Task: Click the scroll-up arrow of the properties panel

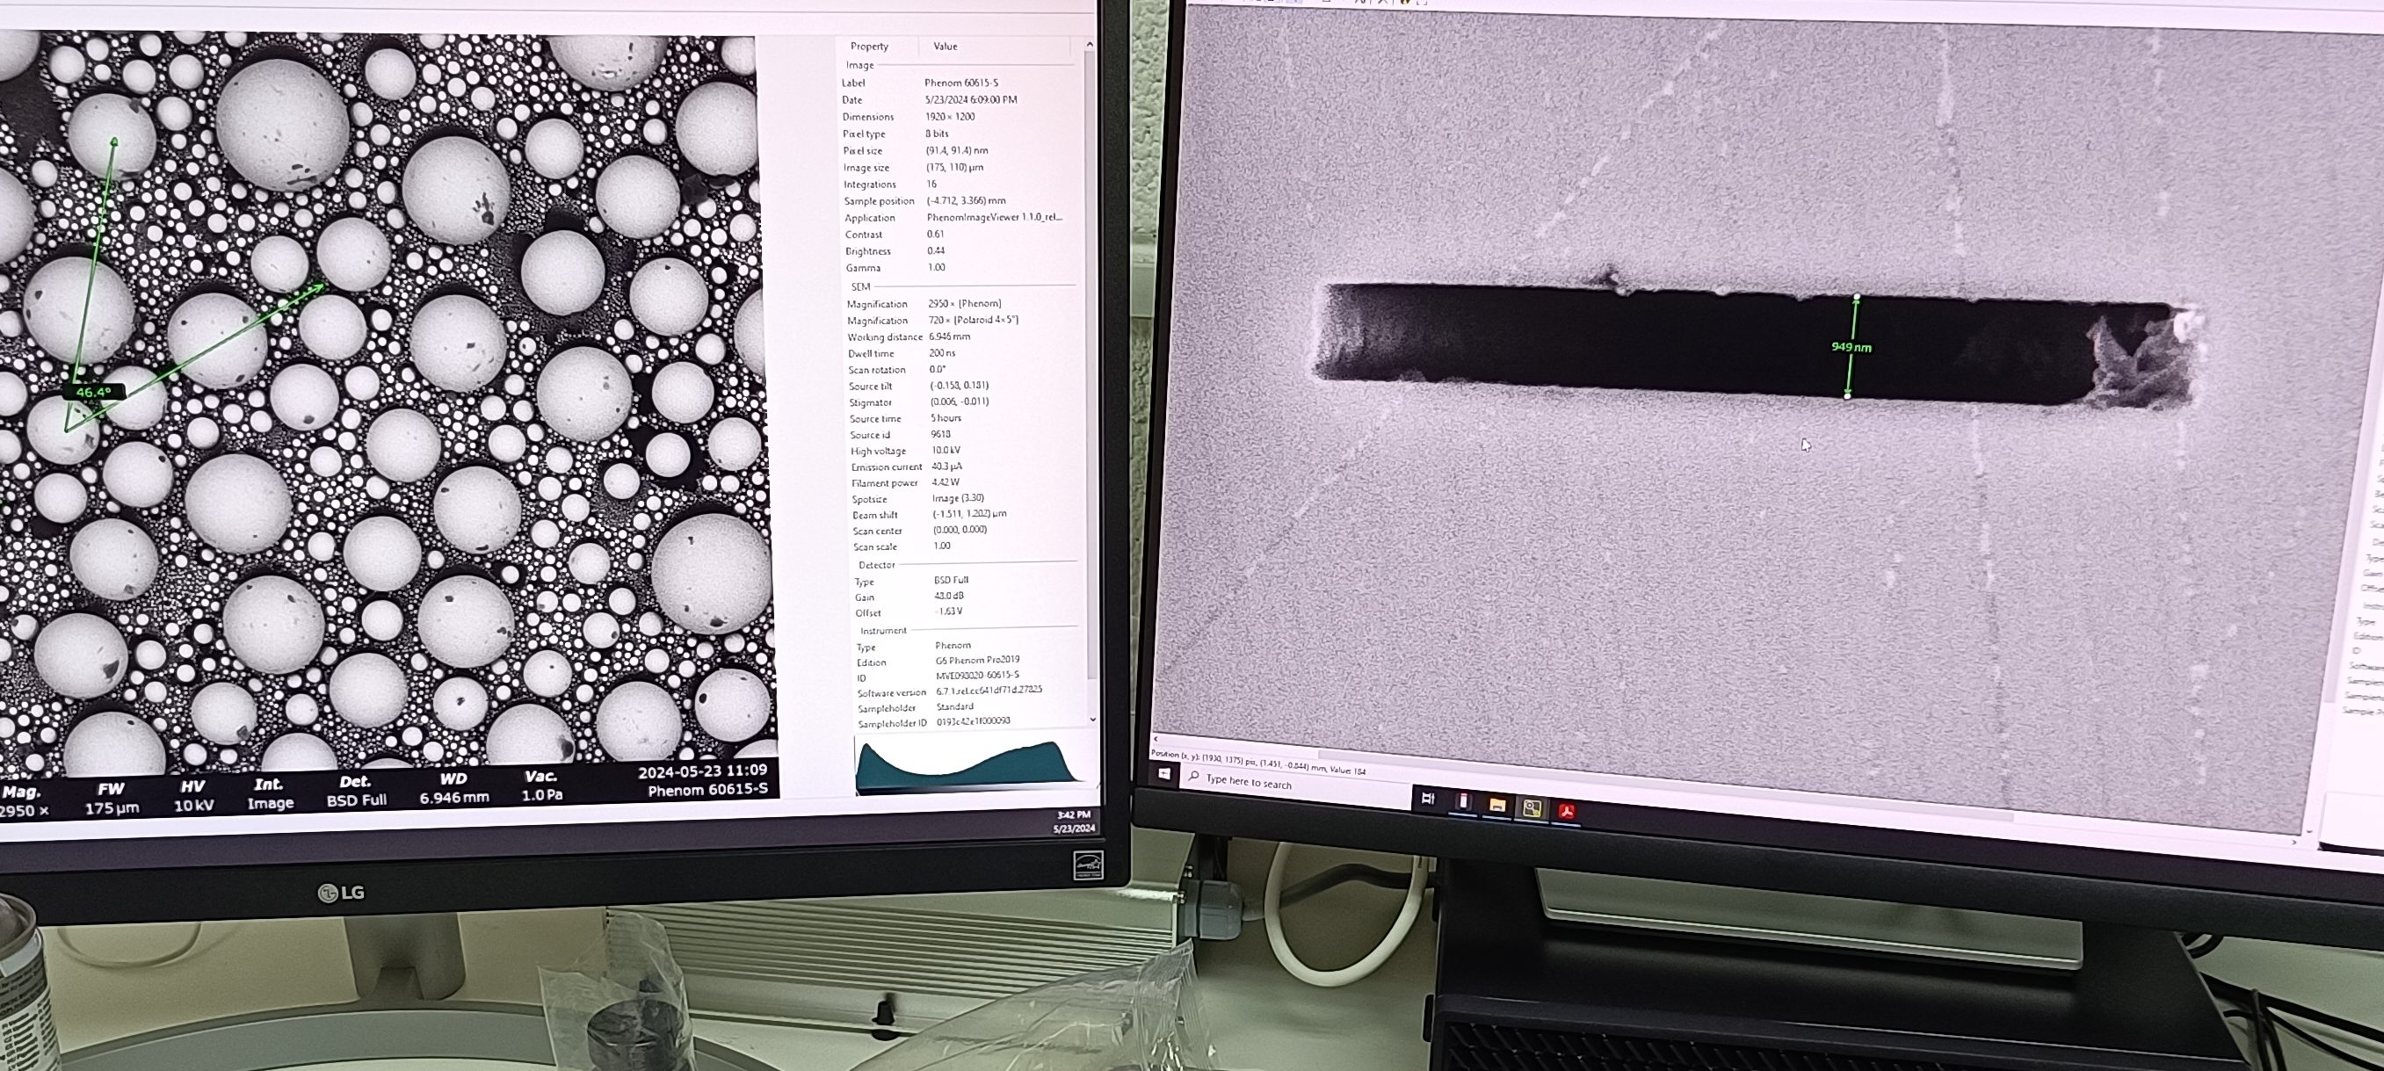Action: pyautogui.click(x=1090, y=45)
